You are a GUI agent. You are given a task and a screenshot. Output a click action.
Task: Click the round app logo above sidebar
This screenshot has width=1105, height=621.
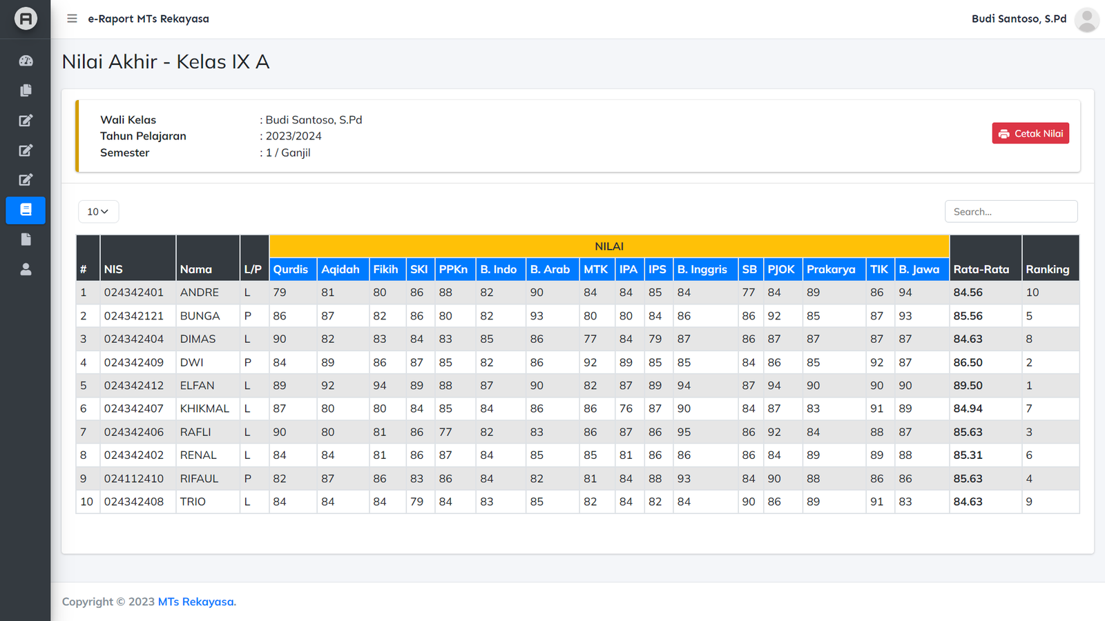(x=26, y=19)
